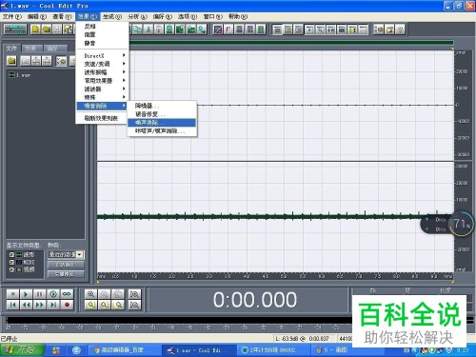Open the 查看(V) menu
476x357 pixels.
click(x=62, y=16)
